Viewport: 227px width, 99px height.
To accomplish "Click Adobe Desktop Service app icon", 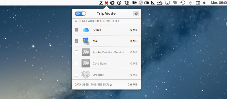I will tap(86, 52).
